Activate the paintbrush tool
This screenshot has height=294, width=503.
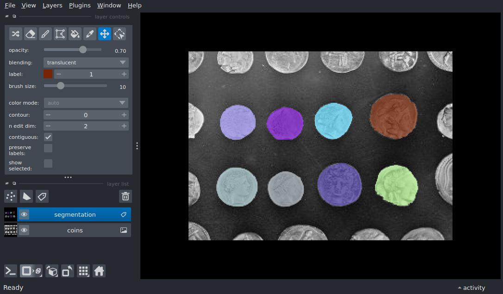click(x=45, y=34)
